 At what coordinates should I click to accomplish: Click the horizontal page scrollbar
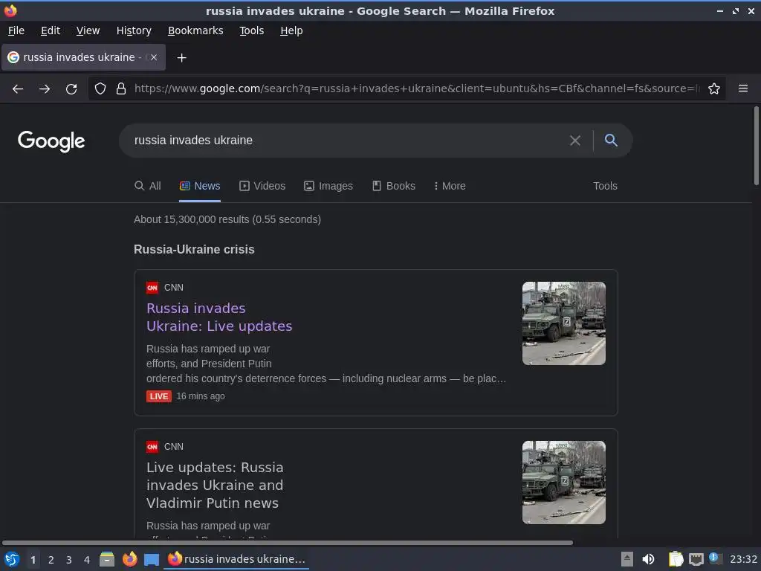288,542
